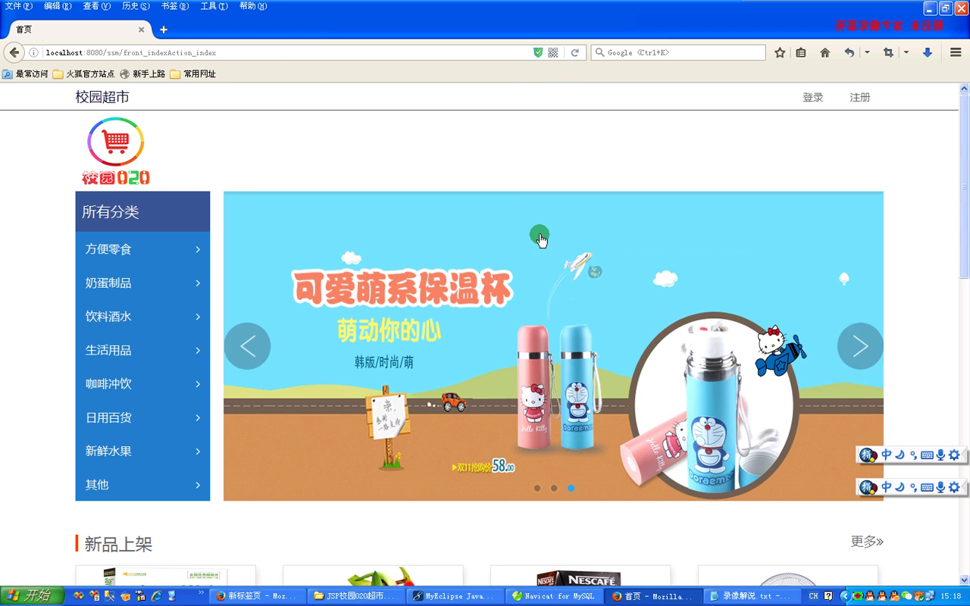Image resolution: width=970 pixels, height=606 pixels.
Task: Open the 编辑 menu
Action: 58,6
